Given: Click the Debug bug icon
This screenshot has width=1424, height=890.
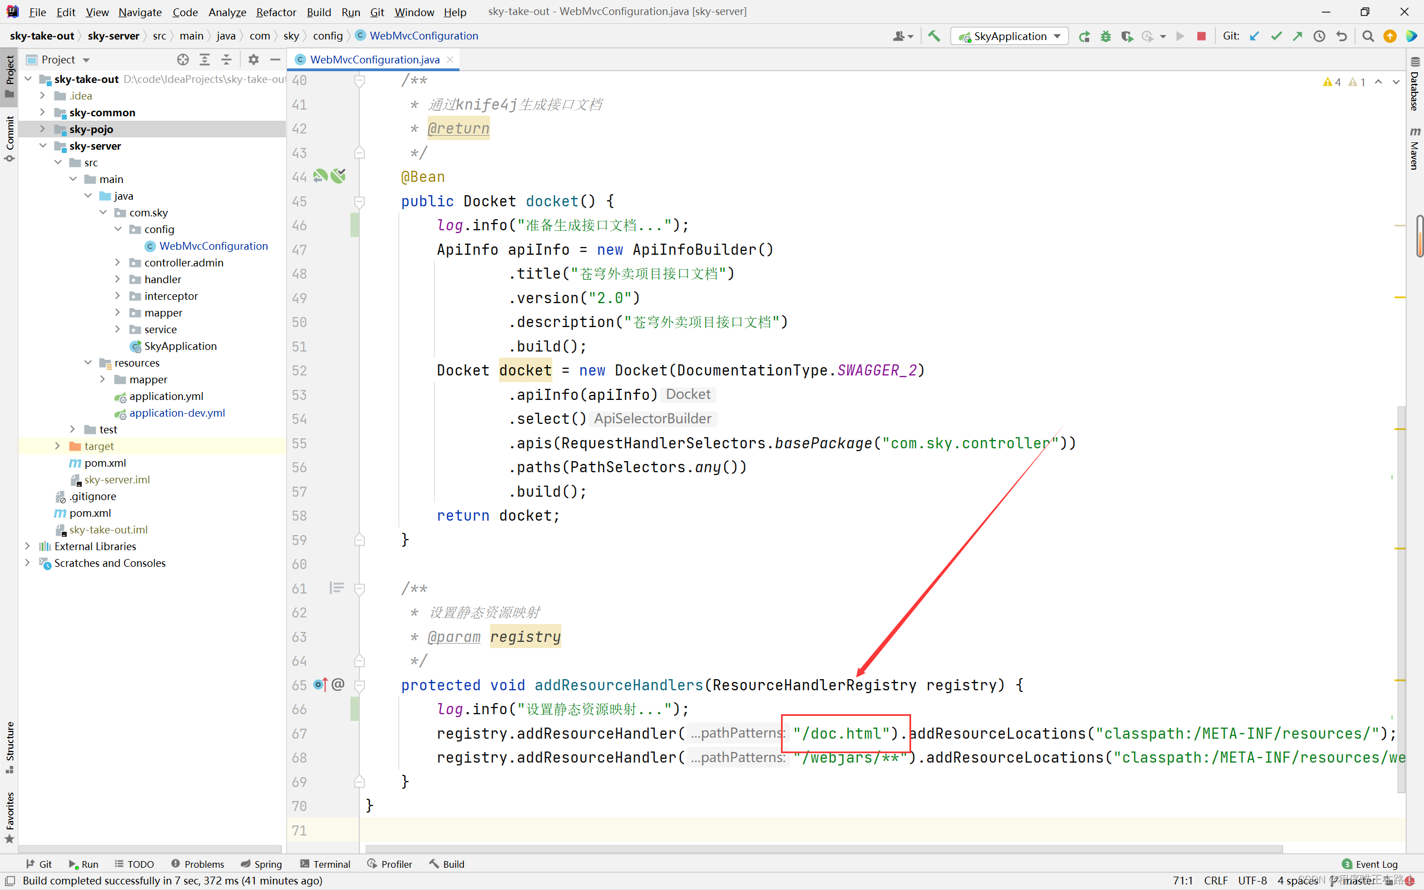Looking at the screenshot, I should [x=1106, y=36].
